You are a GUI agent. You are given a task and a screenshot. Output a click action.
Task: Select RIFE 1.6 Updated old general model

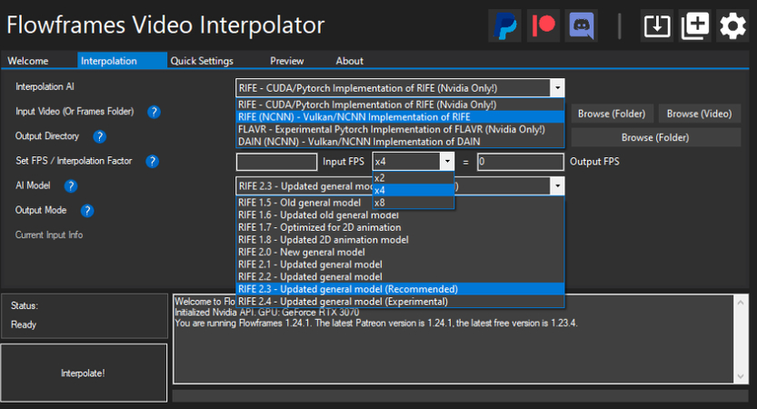pyautogui.click(x=400, y=214)
